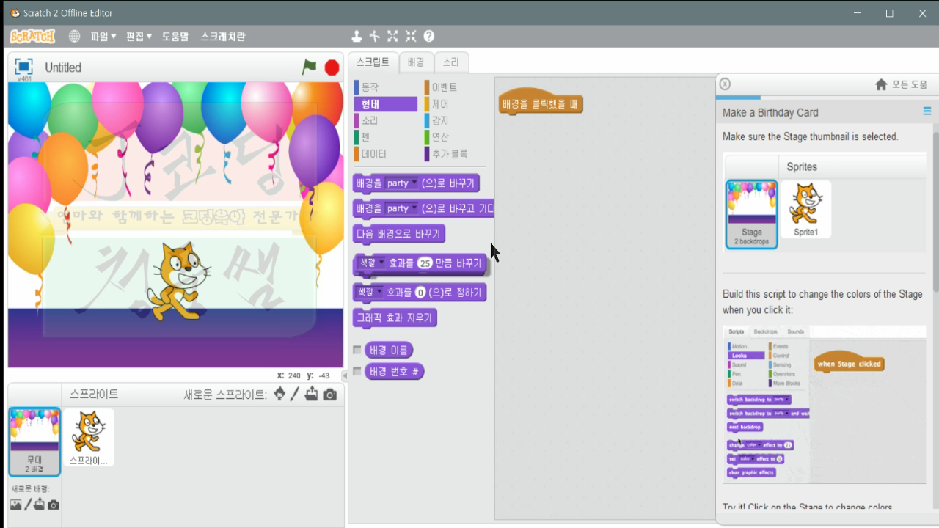Viewport: 939px width, 528px height.
Task: Enable the 배경 이름 reporter checkbox
Action: 357,350
